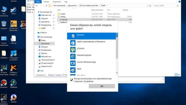Go up one folder level
Screen dimensions: 186x105
pos(46,6)
